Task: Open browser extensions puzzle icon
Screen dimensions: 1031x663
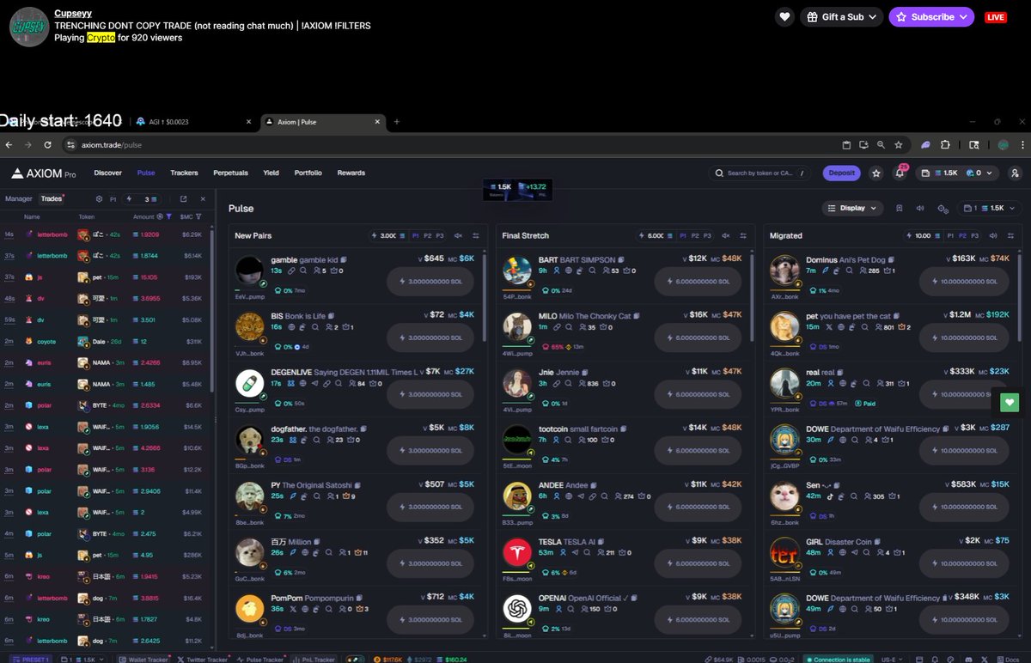Action: click(945, 145)
